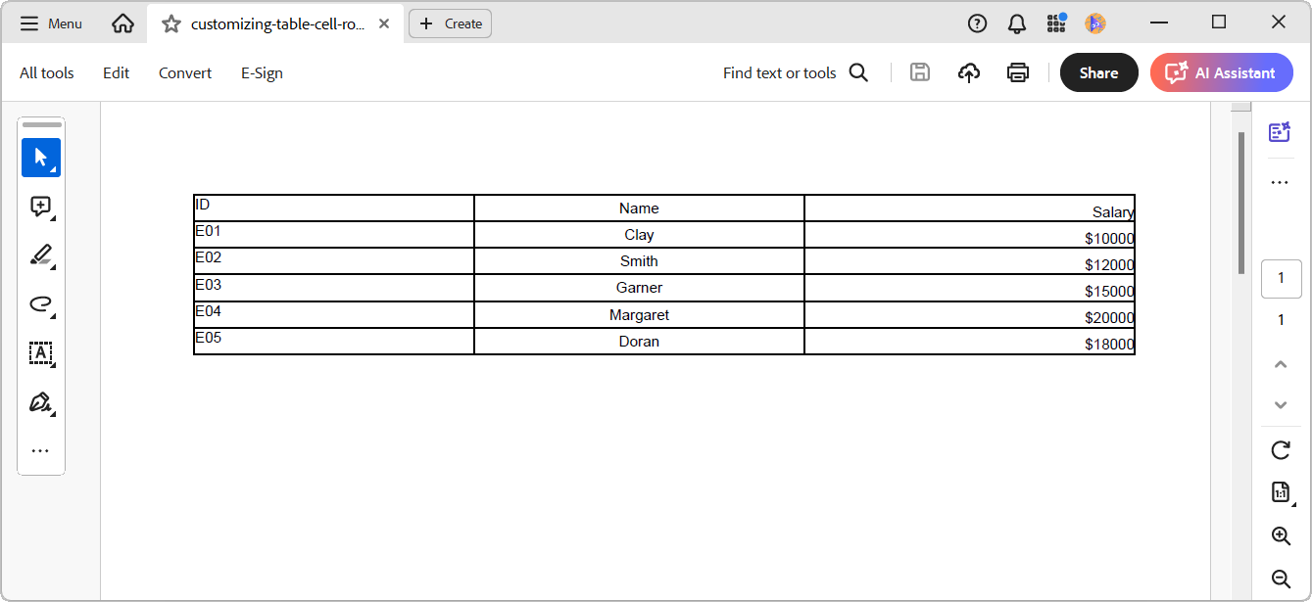
Task: Select the Add text box tool
Action: (x=41, y=353)
